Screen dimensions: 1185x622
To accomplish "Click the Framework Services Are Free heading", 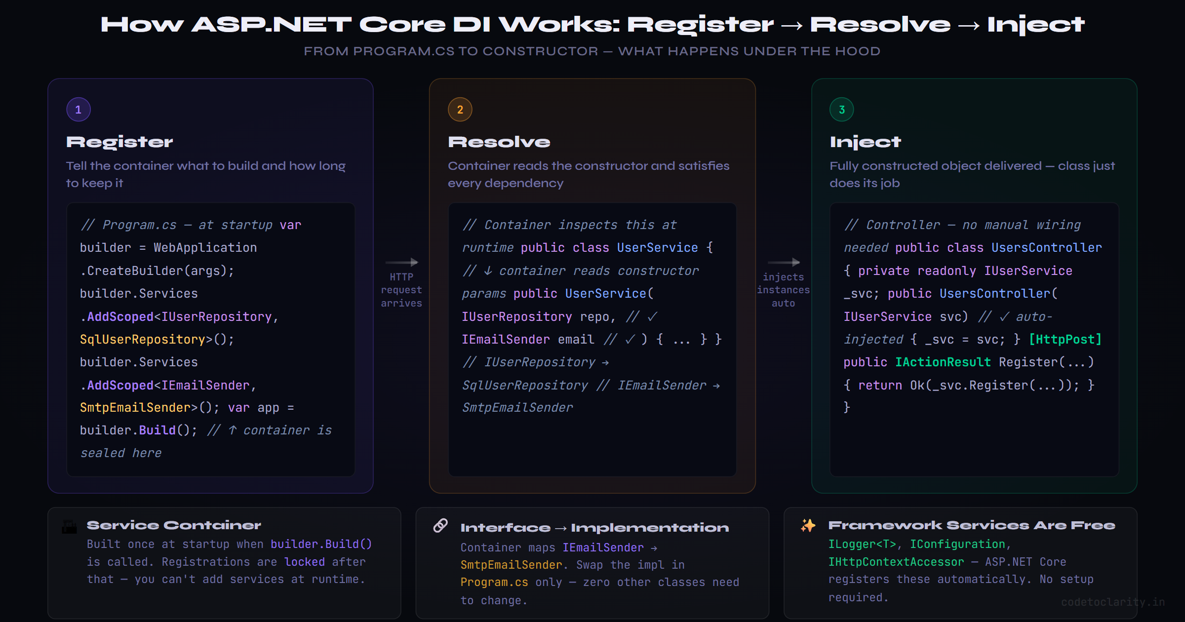I will [x=971, y=525].
